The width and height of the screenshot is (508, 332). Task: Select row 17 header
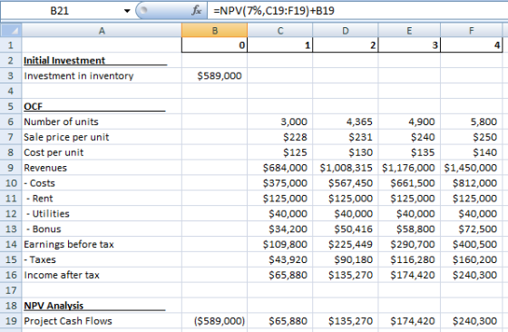tap(11, 290)
